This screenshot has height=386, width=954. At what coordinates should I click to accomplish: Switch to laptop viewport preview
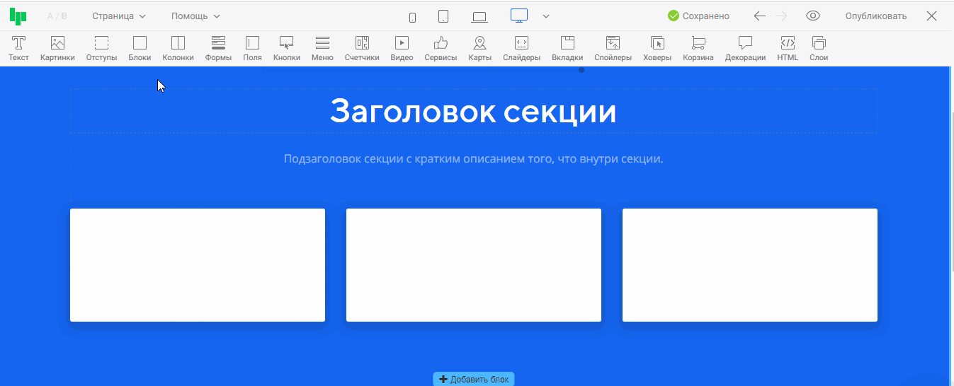pyautogui.click(x=479, y=17)
